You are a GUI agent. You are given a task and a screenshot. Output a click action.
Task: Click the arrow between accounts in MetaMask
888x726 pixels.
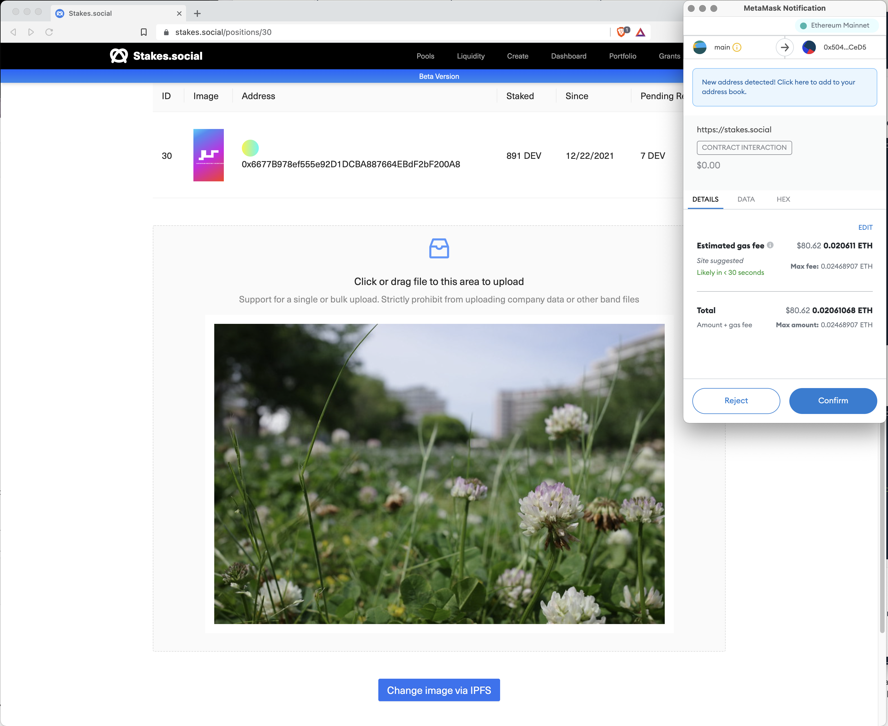[785, 47]
